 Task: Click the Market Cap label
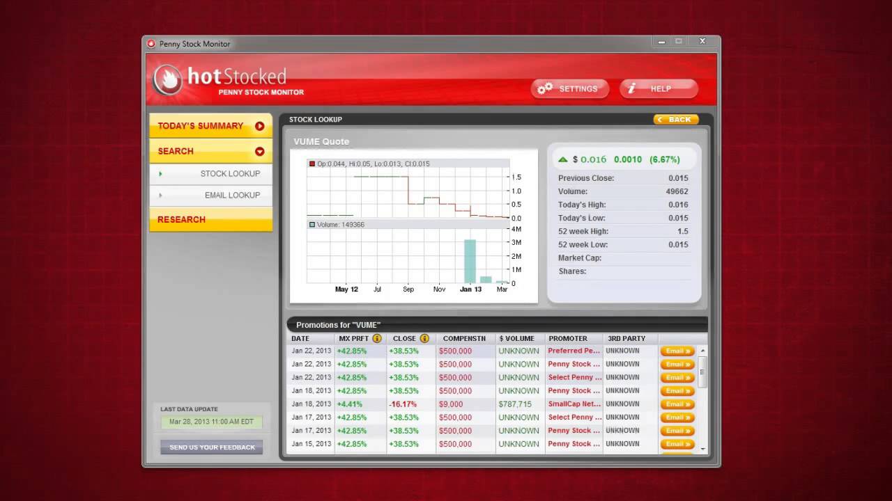point(580,258)
